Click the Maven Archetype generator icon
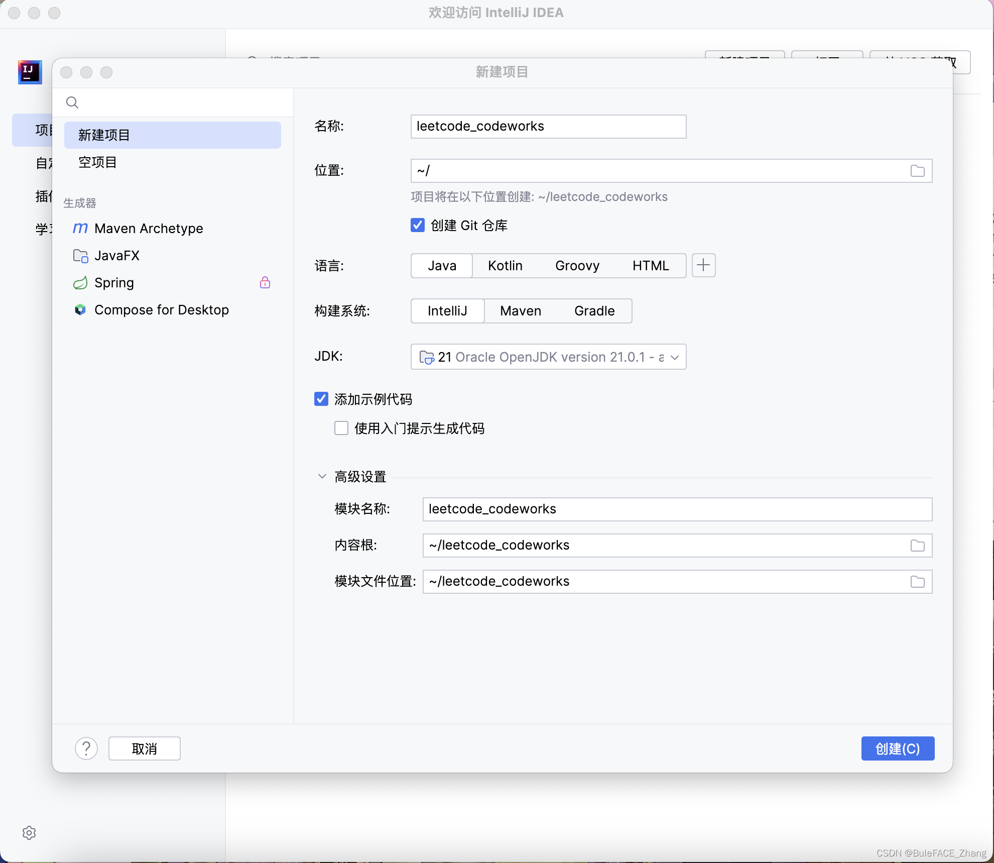Screen dimensions: 994x863 pos(80,228)
